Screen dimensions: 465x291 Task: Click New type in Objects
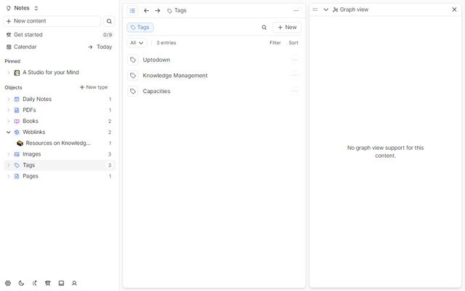(94, 87)
